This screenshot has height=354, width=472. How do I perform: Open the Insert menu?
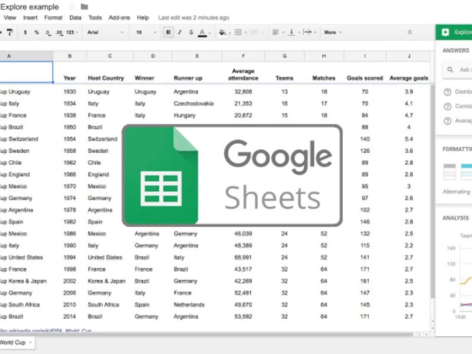pos(31,18)
